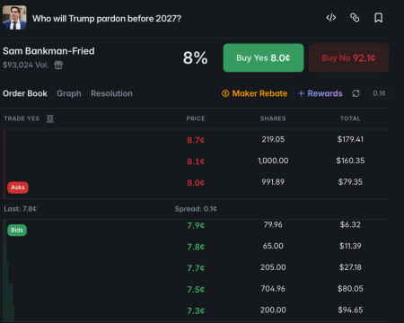Click the Spread: 0.1¢ text
The width and height of the screenshot is (404, 323).
[196, 209]
